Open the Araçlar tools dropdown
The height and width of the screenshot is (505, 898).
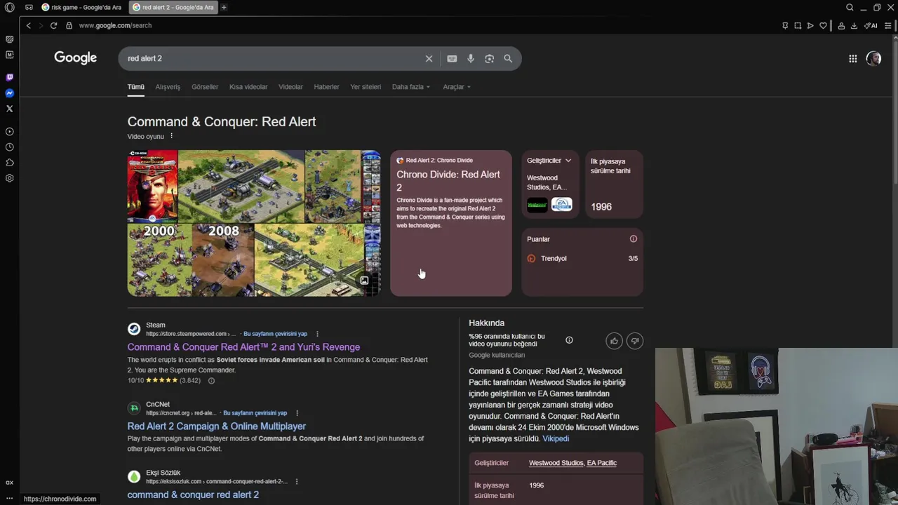(457, 87)
